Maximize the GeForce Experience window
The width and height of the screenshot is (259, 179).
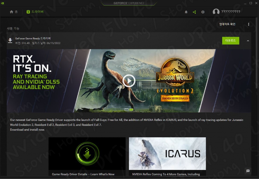pos(251,3)
